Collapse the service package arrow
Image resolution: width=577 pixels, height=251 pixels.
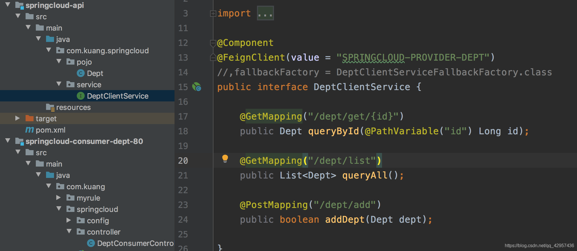59,84
